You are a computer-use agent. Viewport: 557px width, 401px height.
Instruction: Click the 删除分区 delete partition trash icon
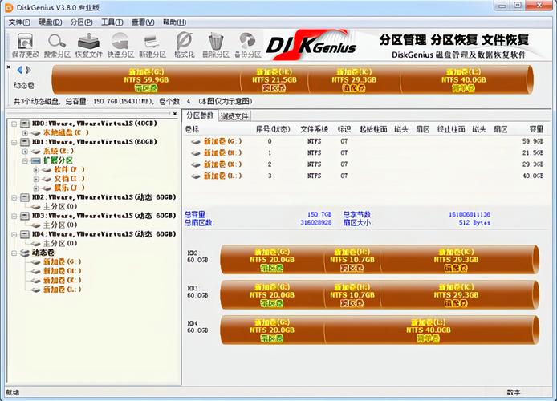tap(216, 46)
